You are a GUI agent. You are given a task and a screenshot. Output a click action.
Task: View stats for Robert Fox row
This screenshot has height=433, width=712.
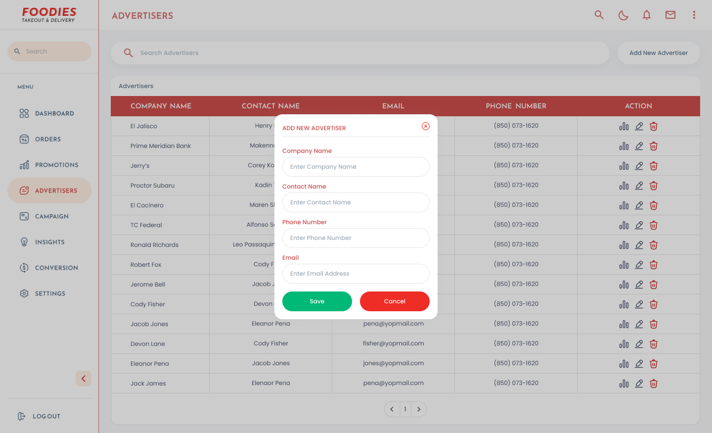pos(624,265)
